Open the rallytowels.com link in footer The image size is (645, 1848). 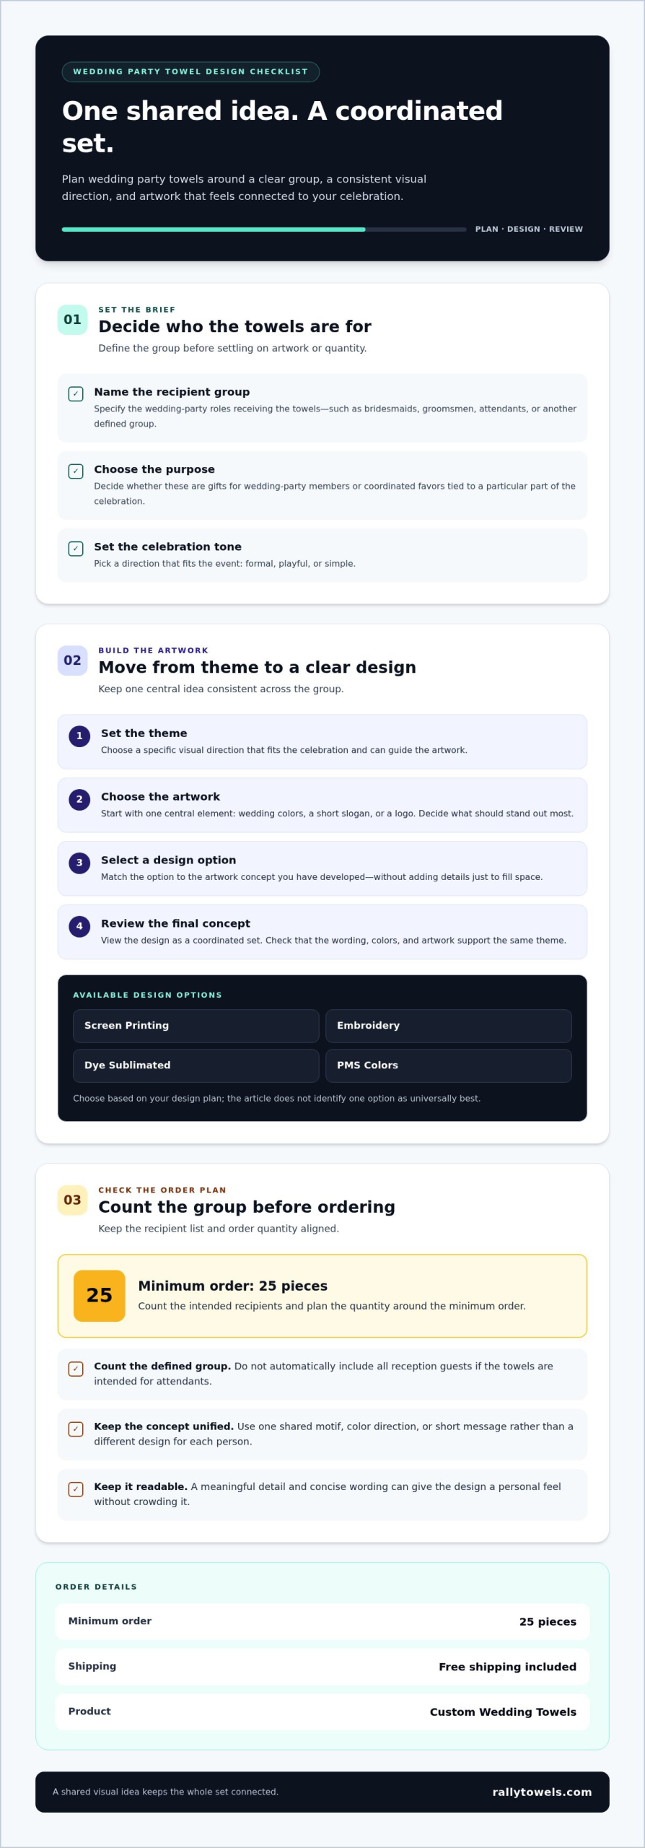pyautogui.click(x=542, y=1792)
